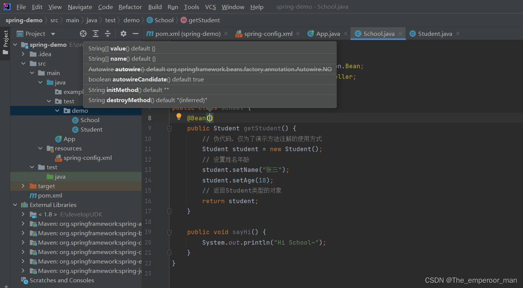Open the Navigate menu
523x288 pixels.
tap(80, 7)
